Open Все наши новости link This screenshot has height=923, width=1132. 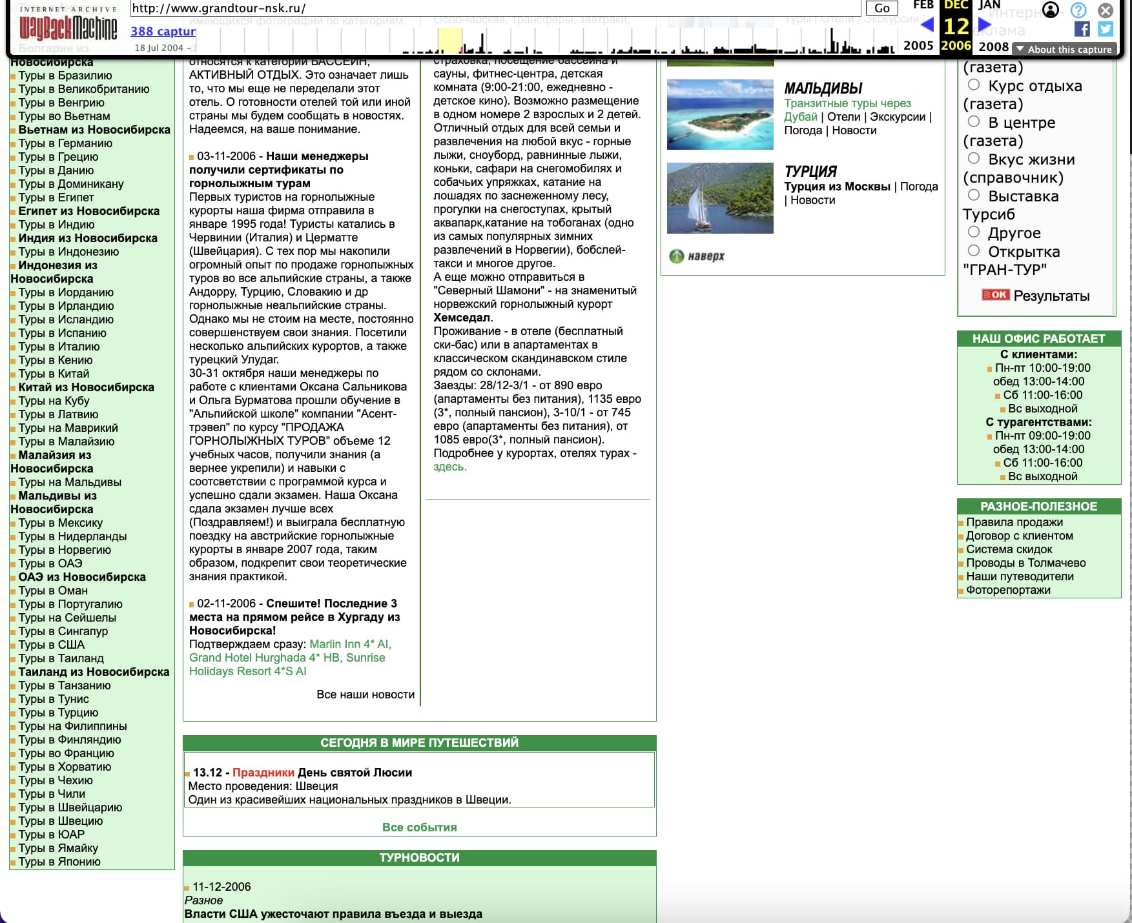(x=365, y=695)
